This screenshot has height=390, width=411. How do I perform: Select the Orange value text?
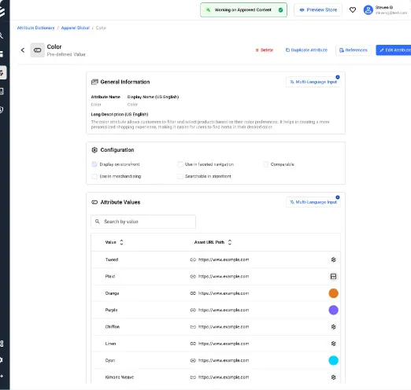click(x=112, y=293)
